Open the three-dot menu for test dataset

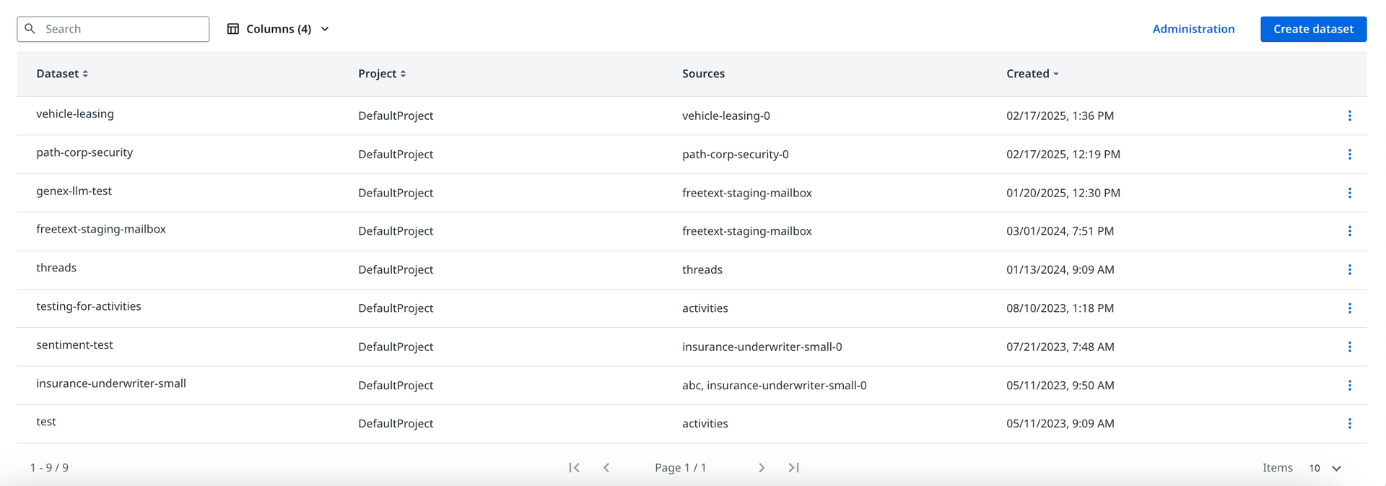(x=1349, y=424)
